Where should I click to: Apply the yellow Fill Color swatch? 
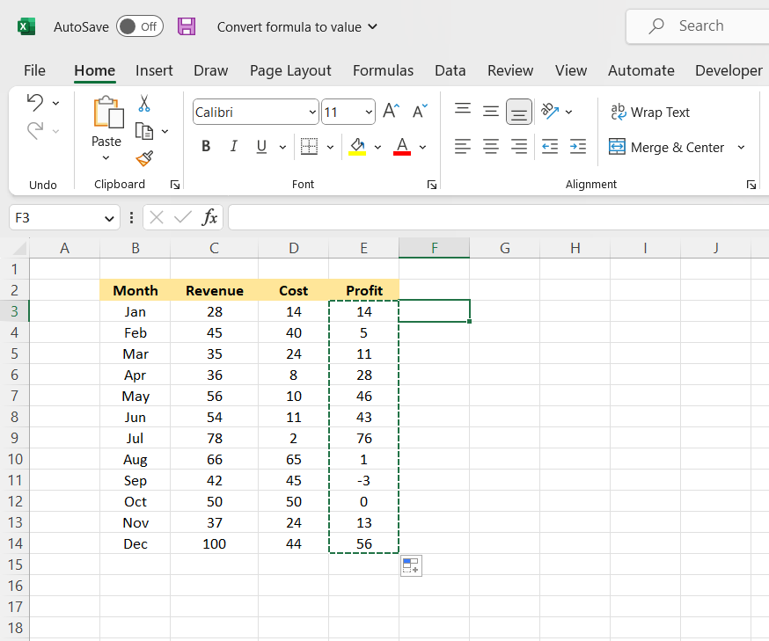pos(357,147)
